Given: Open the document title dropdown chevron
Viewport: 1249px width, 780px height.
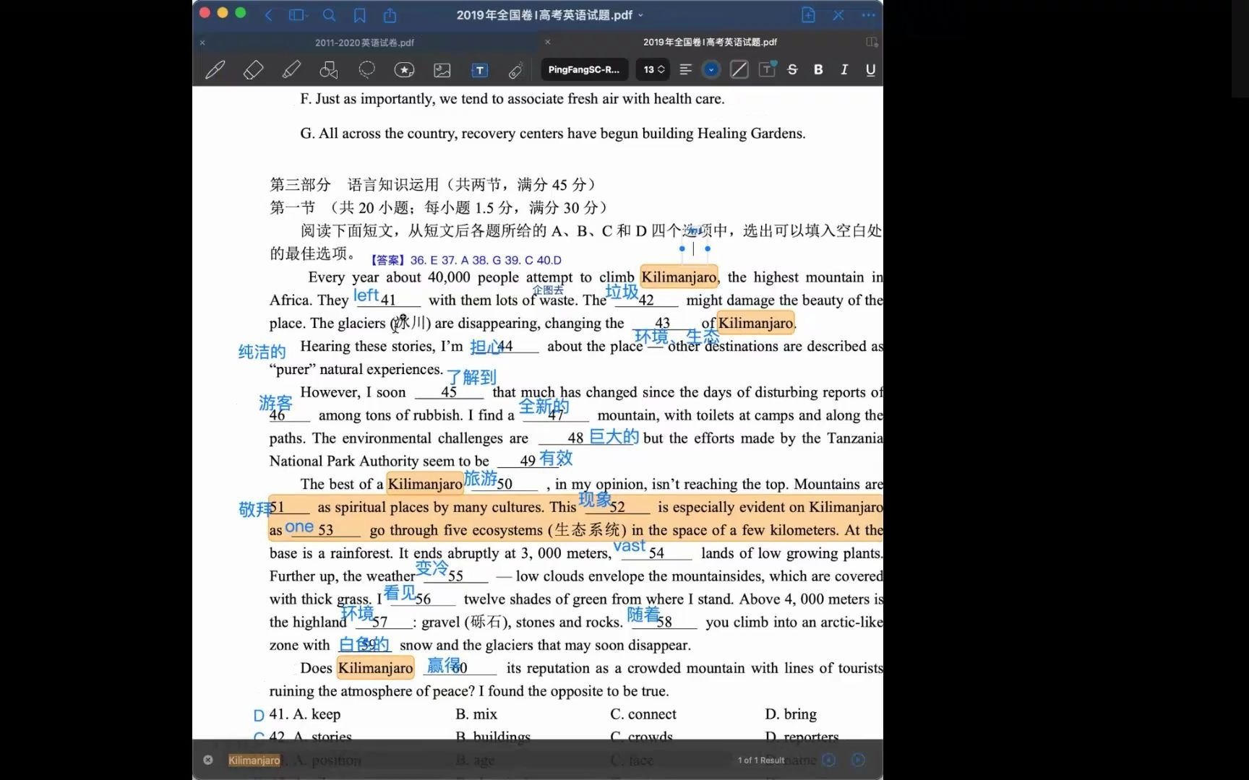Looking at the screenshot, I should [x=640, y=15].
